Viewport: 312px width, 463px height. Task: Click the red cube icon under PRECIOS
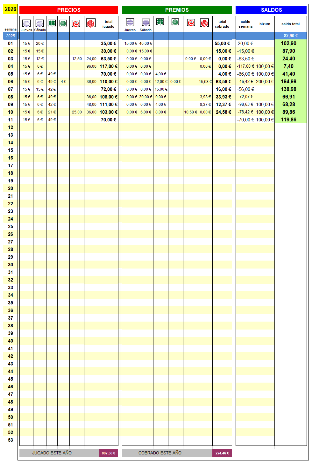[x=91, y=23]
